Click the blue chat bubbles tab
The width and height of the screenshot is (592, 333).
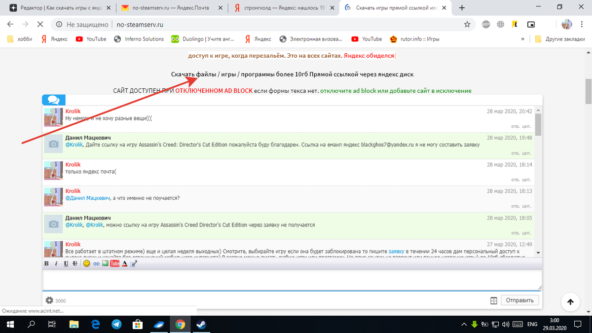(x=54, y=100)
